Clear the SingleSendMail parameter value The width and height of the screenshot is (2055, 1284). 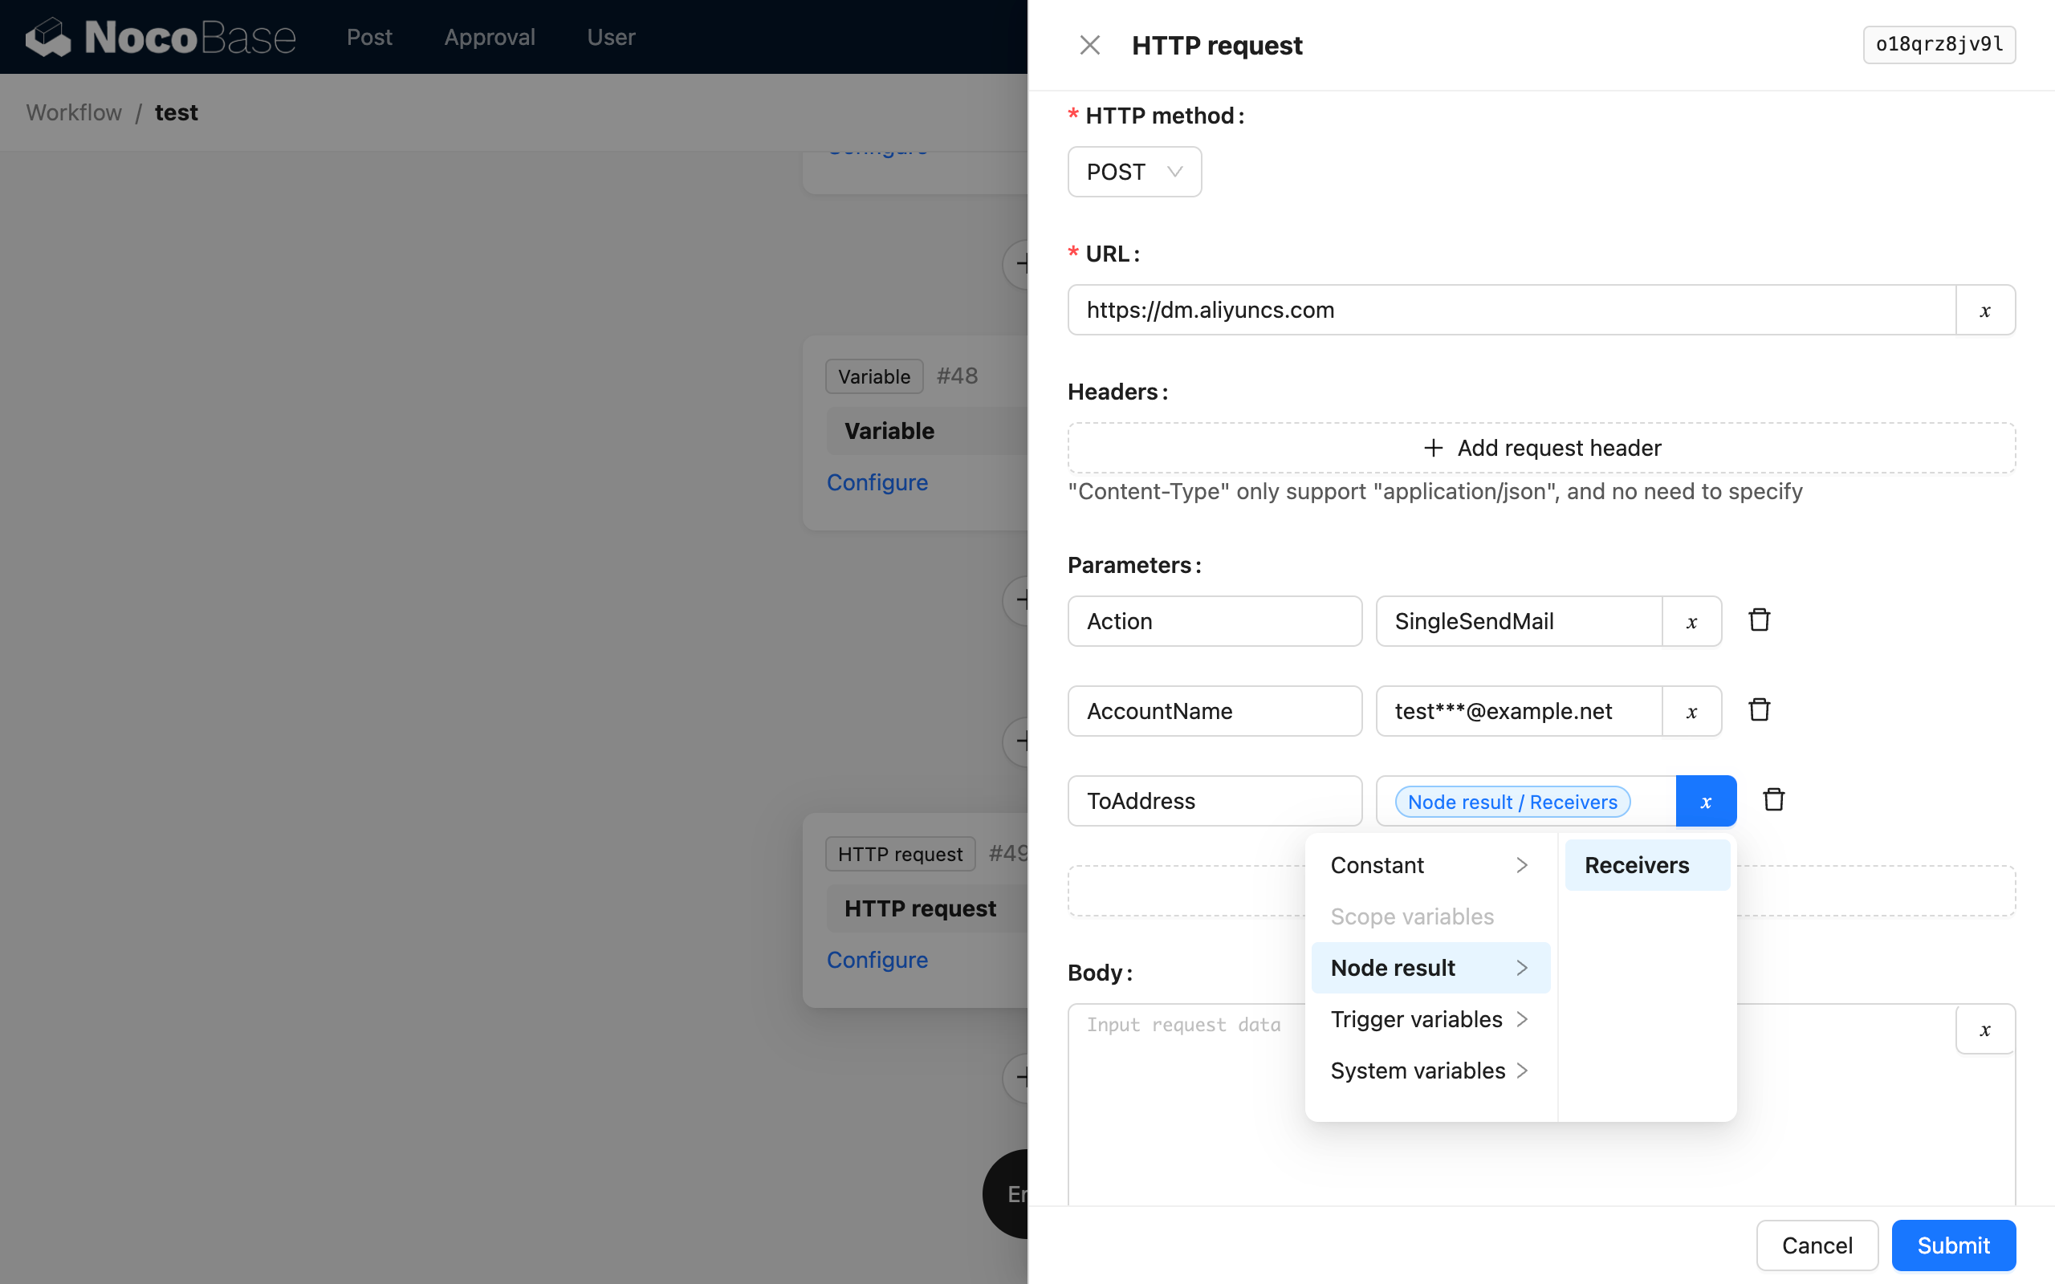point(1691,621)
